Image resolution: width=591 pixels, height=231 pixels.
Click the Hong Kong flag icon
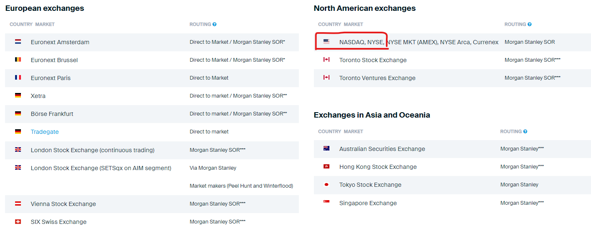326,166
